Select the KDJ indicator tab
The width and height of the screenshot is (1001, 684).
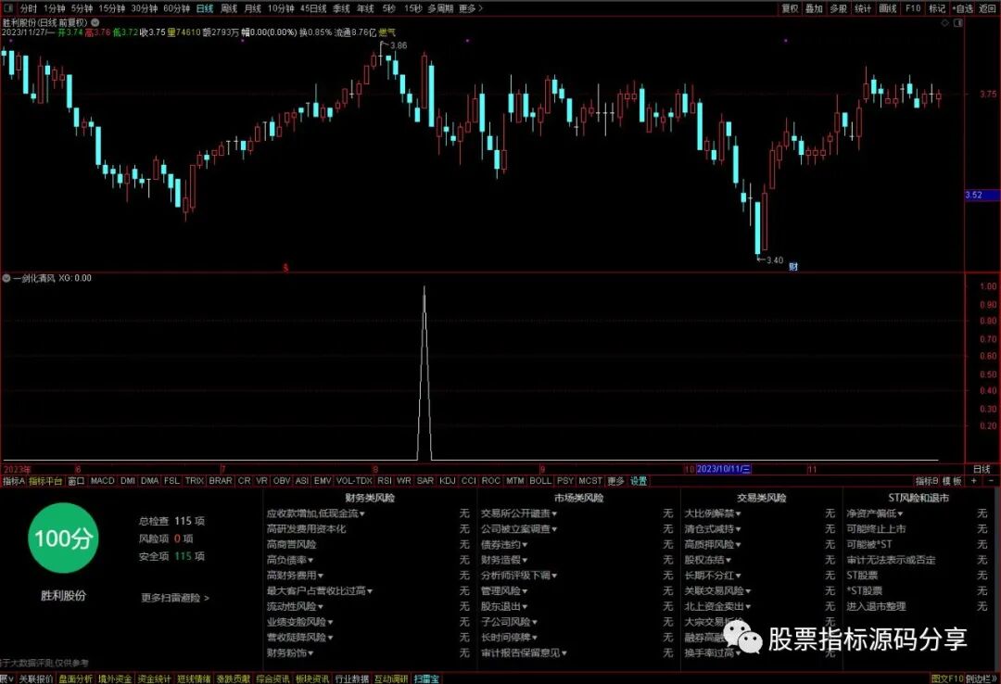coord(448,481)
